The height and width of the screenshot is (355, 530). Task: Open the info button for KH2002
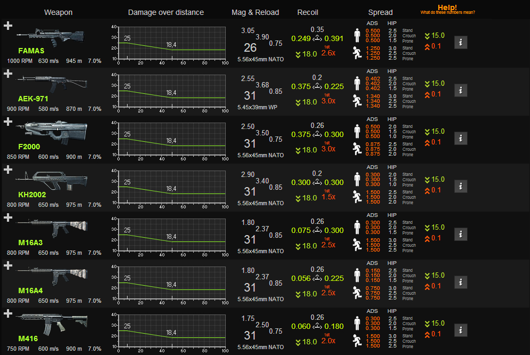pos(461,186)
